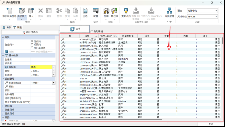
Task: Click the 部件 filter input field
Action: pos(43,87)
